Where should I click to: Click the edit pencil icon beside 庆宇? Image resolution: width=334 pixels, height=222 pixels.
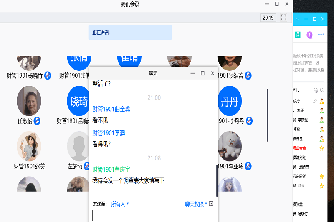[x=315, y=101]
